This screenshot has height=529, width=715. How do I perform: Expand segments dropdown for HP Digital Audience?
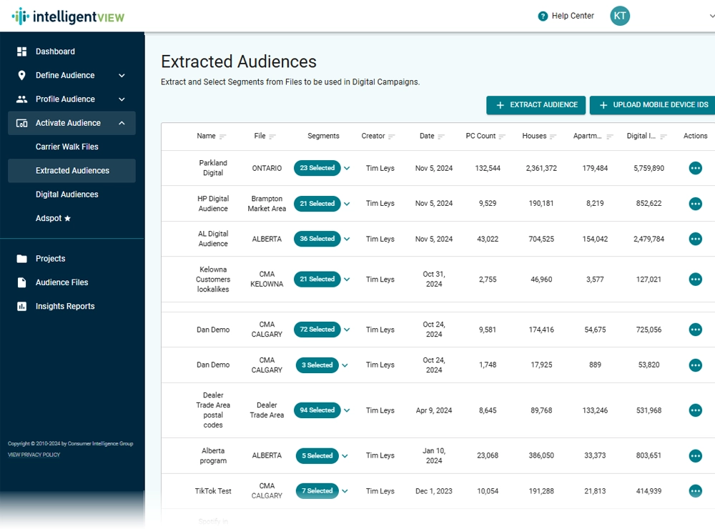[345, 203]
